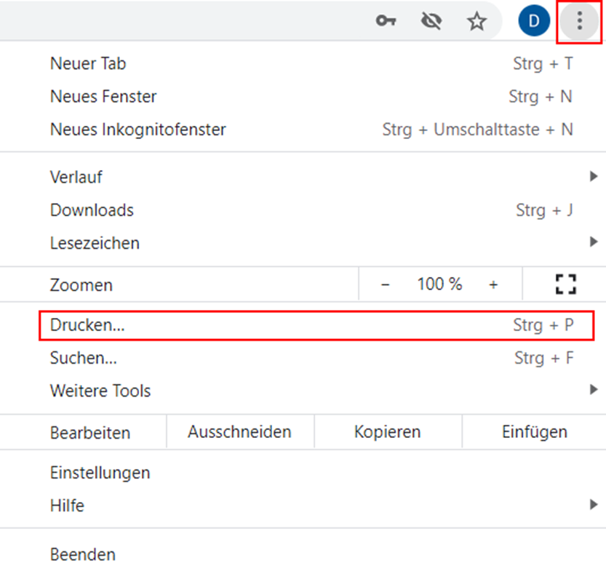Click the bookmark star icon
The image size is (606, 574).
pyautogui.click(x=477, y=22)
